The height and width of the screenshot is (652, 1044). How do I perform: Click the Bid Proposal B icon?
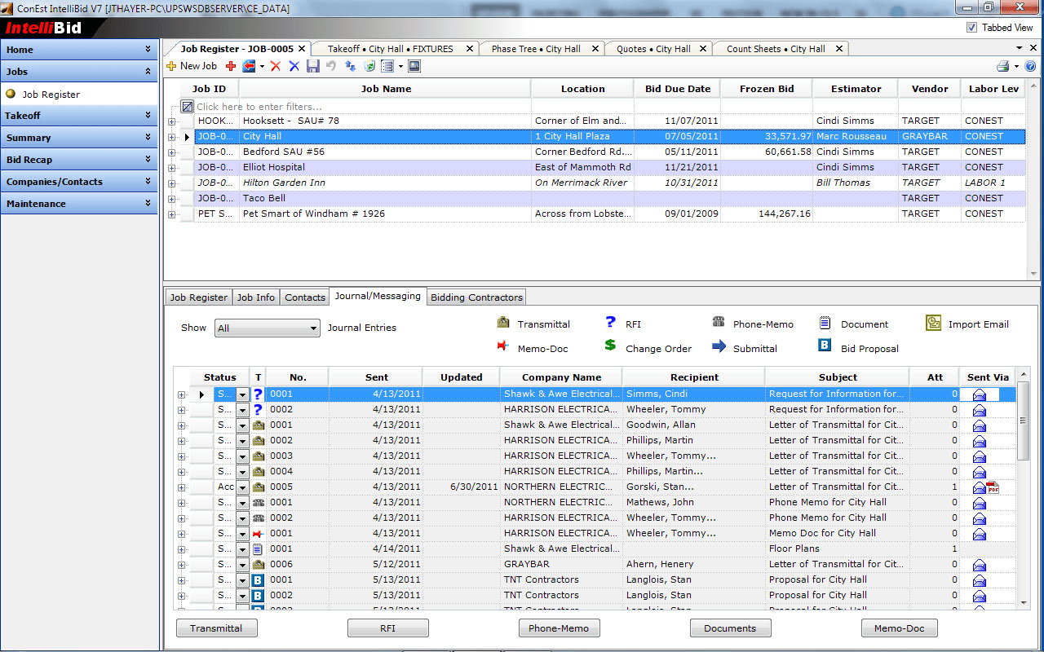click(x=825, y=346)
